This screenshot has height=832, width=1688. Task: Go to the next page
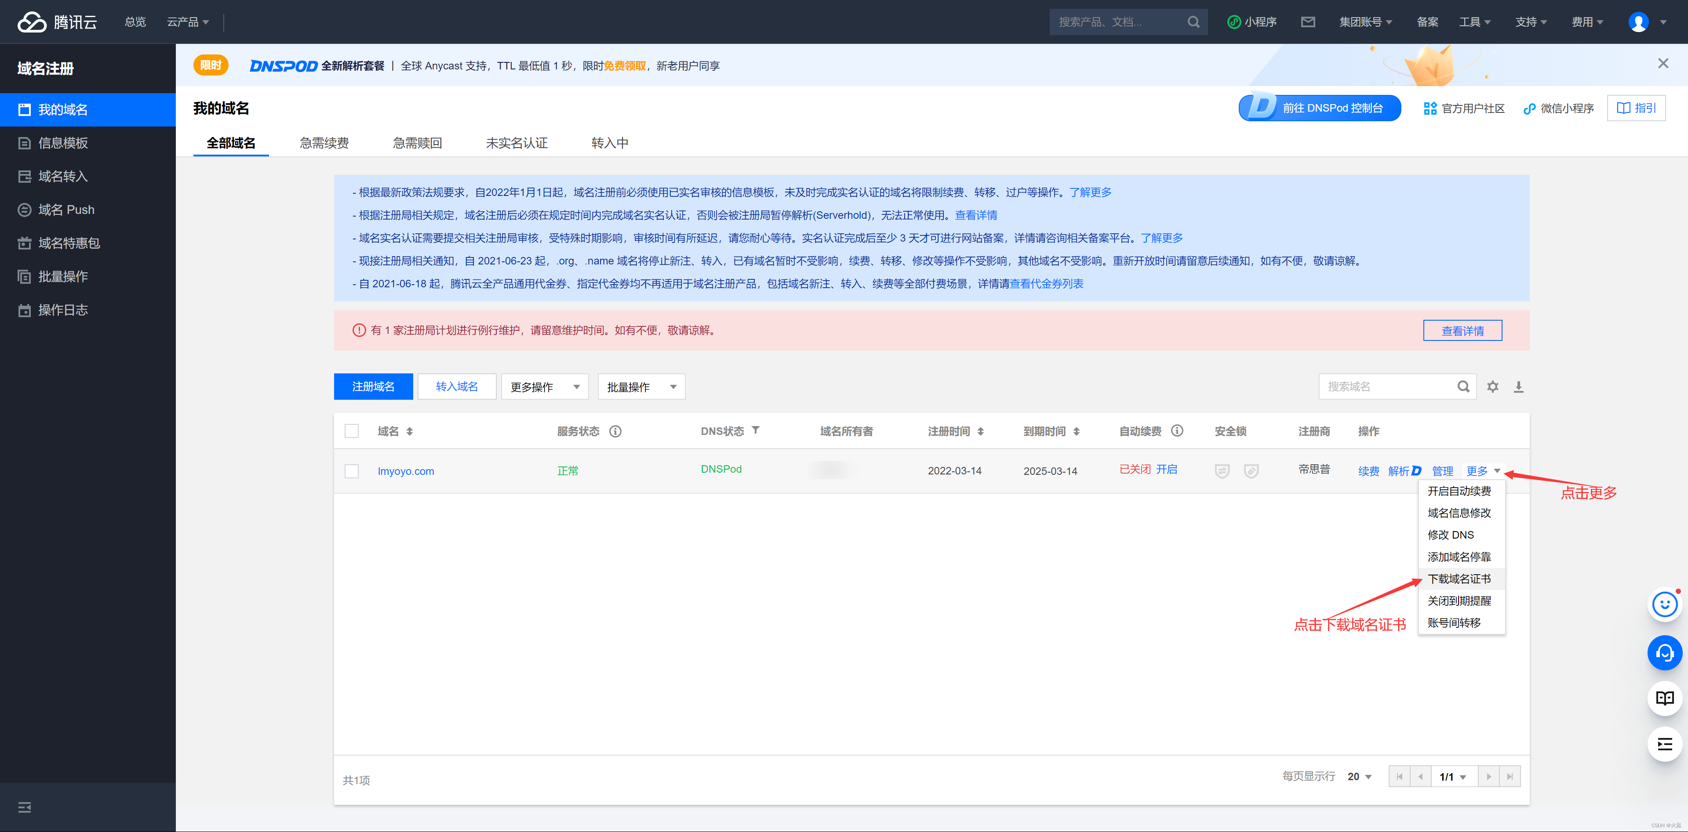1488,776
